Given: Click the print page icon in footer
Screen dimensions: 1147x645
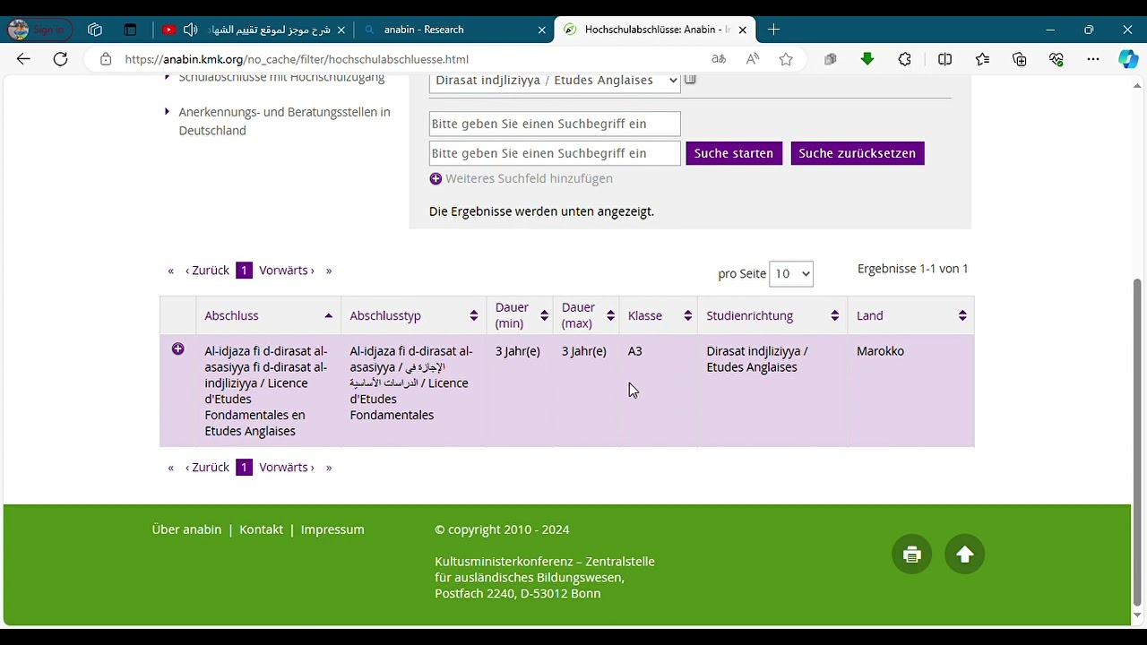Looking at the screenshot, I should [911, 555].
